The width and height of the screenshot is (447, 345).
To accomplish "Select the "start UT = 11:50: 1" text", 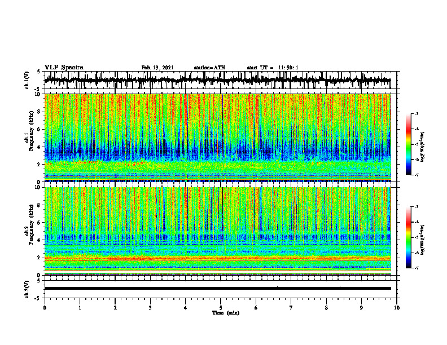I will [x=273, y=68].
